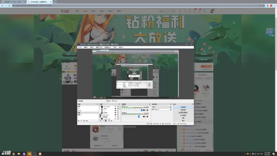This screenshot has width=277, height=156.
Task: Pop out the Scenes dock panel
Action: pos(98,104)
